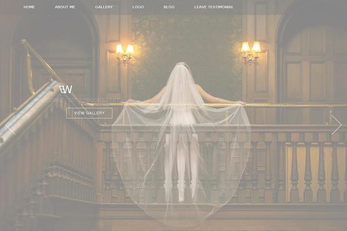Visit the BLOG page
Viewport: 347px width, 231px height.
169,7
